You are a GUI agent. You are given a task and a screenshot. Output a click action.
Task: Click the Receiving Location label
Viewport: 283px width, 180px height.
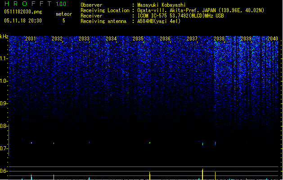[x=105, y=10]
